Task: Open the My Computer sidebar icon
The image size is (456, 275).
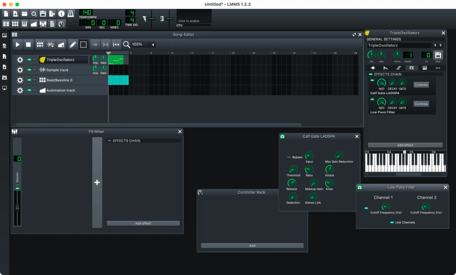Action: 4,88
